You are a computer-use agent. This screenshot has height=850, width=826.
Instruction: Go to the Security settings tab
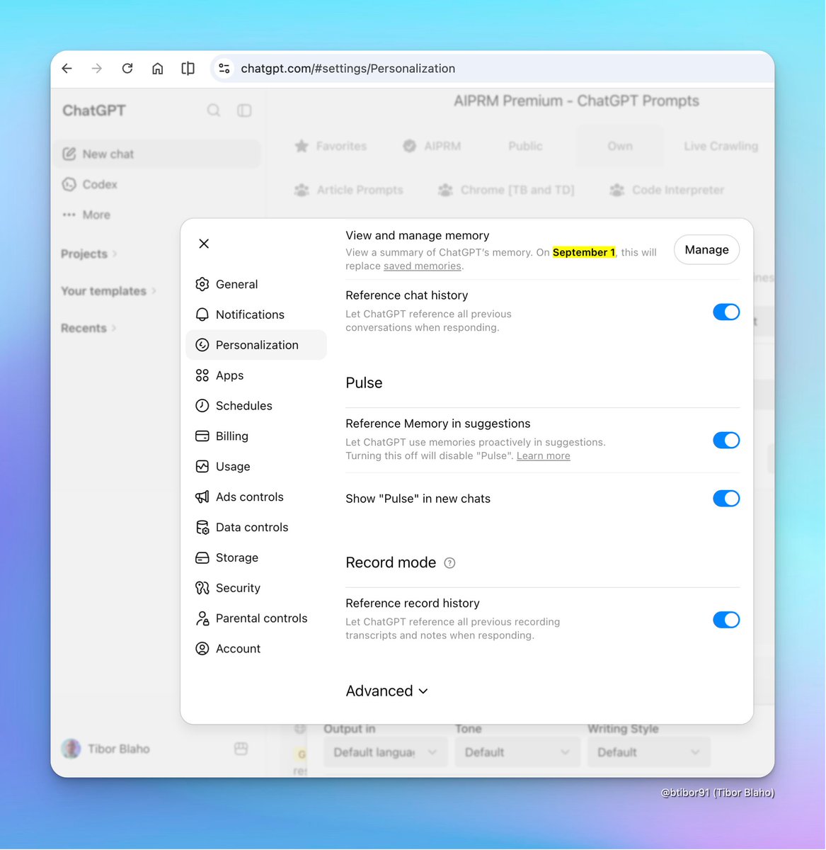[x=256, y=588]
